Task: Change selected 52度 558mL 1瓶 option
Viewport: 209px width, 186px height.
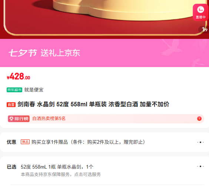Action: click(x=57, y=167)
